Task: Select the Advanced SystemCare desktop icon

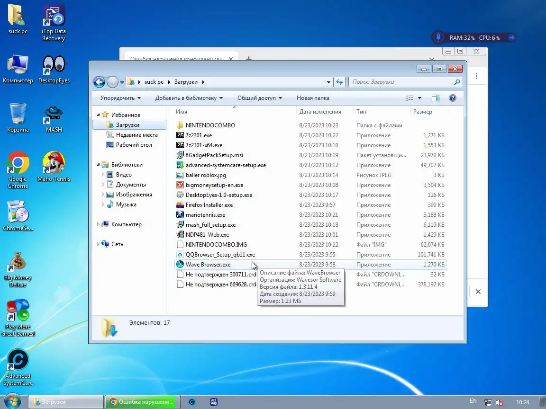Action: tap(18, 368)
